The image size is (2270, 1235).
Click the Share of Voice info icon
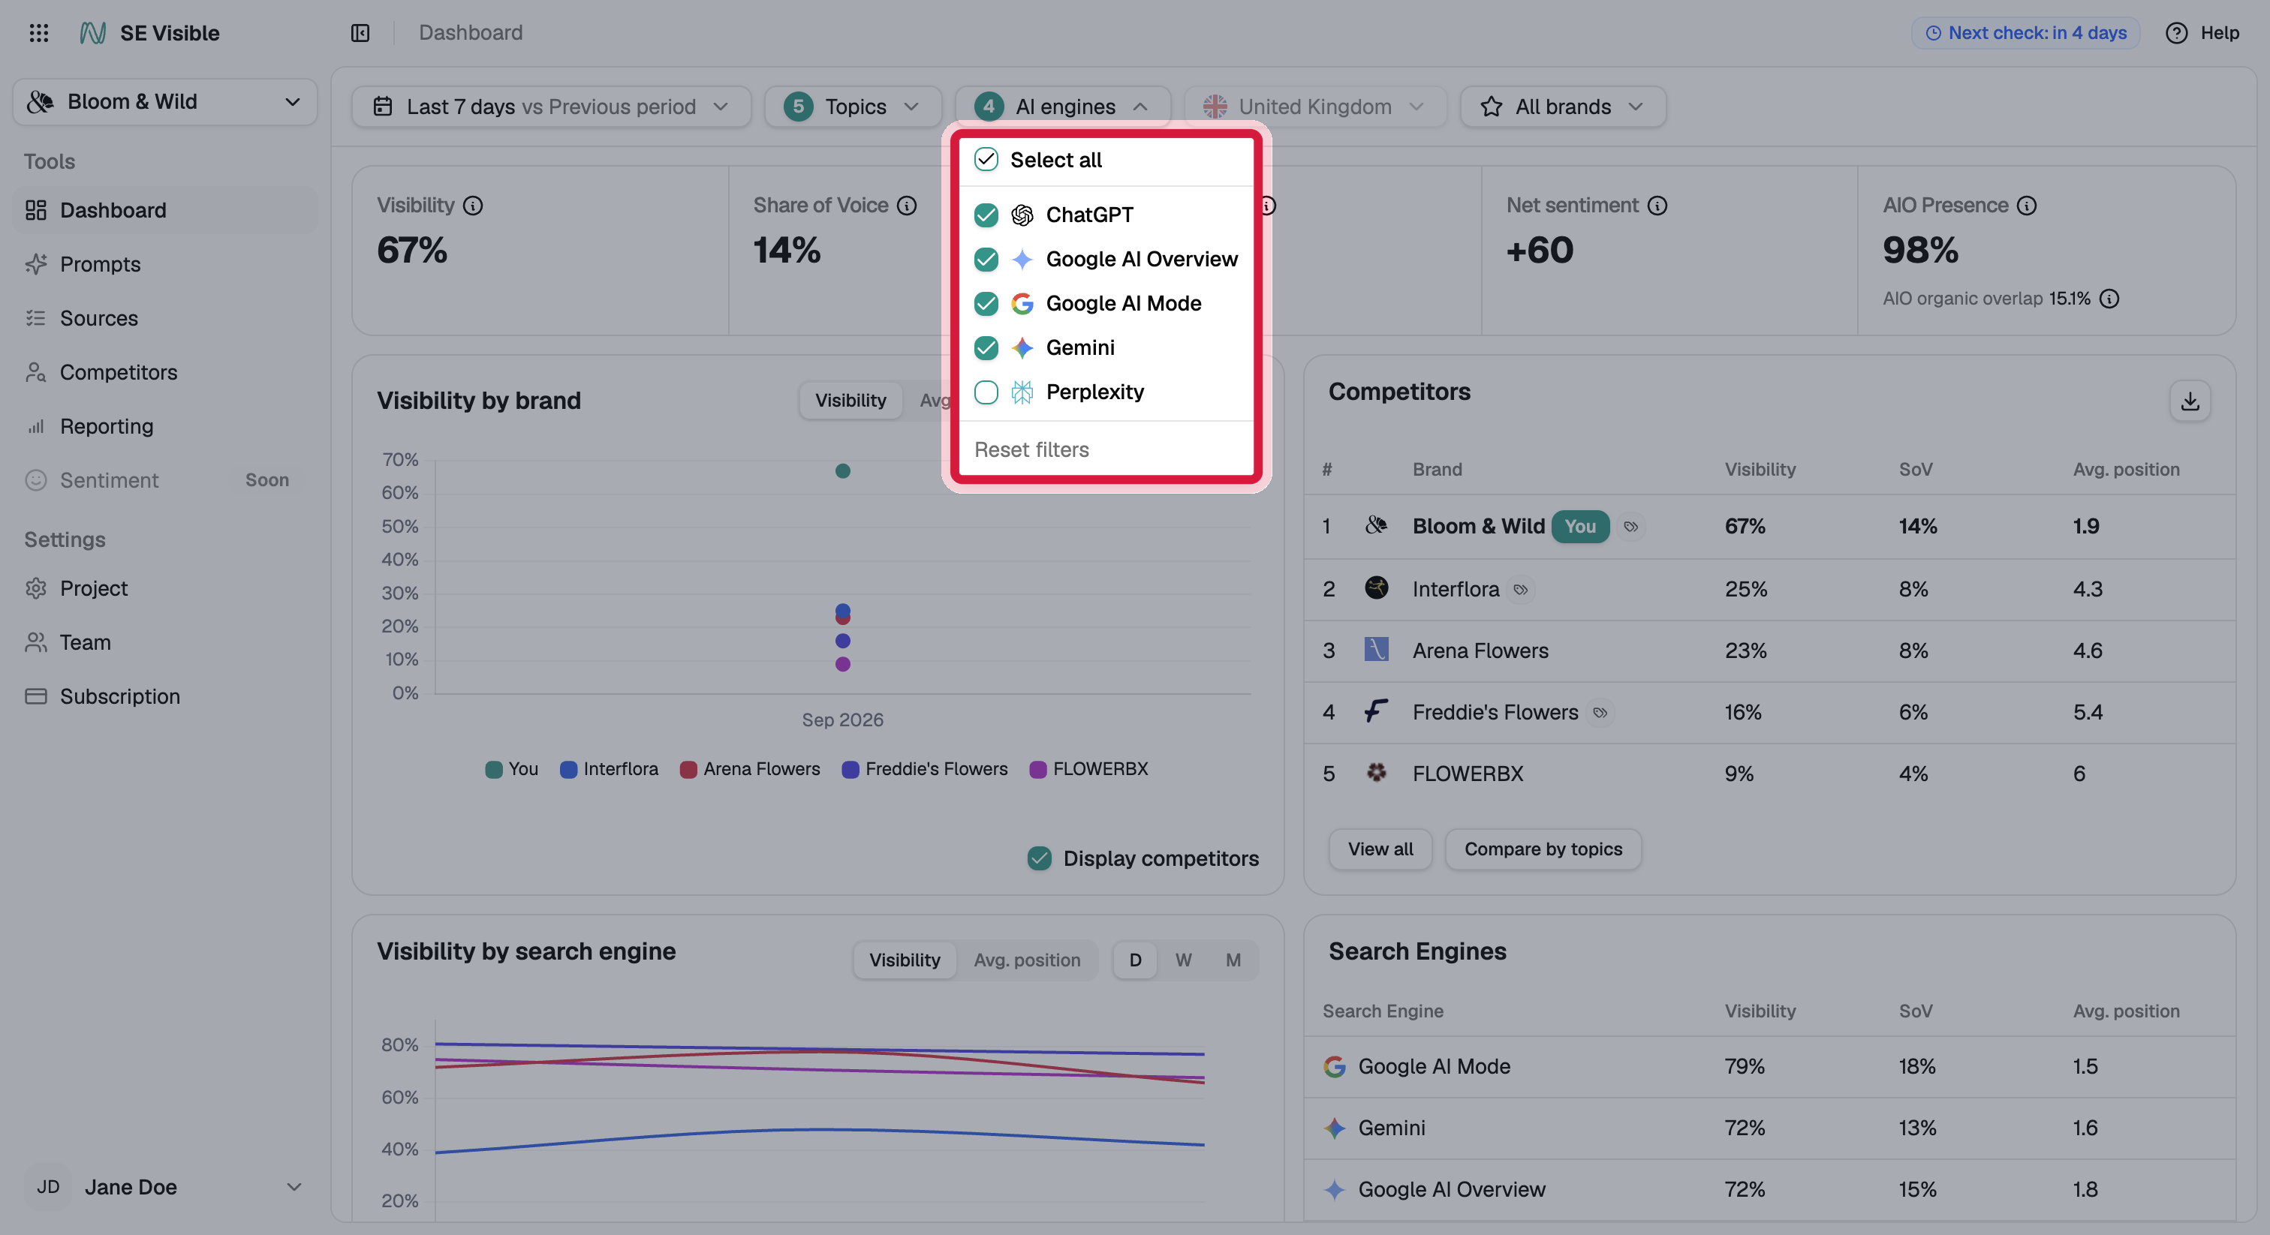pyautogui.click(x=907, y=206)
